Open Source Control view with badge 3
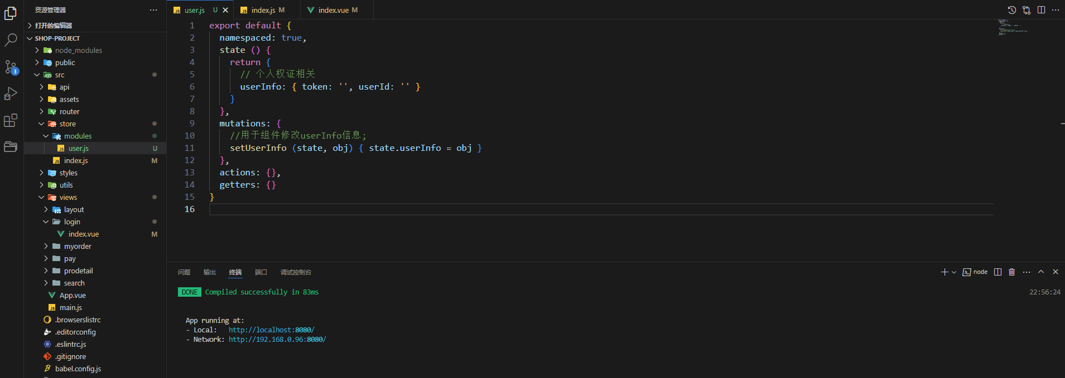The height and width of the screenshot is (378, 1065). (x=11, y=67)
